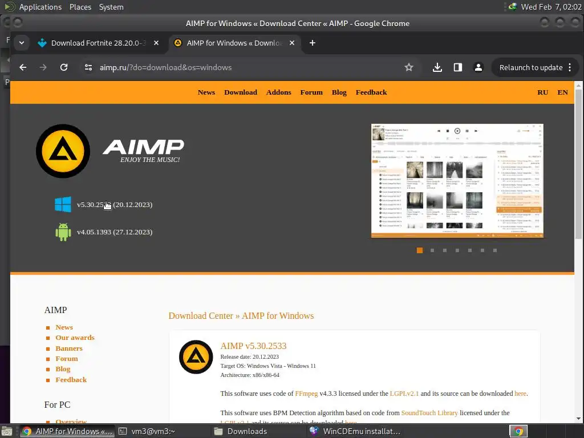
Task: Open sidebar News link
Action: (x=64, y=327)
